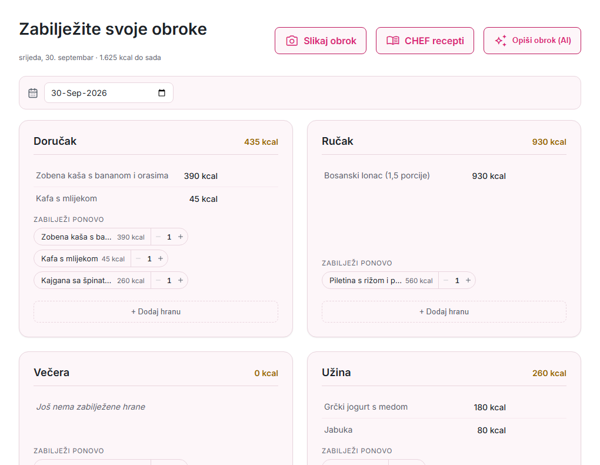Click the 180 kcal value for Grčki jogurt
This screenshot has height=465, width=600.
click(x=490, y=407)
